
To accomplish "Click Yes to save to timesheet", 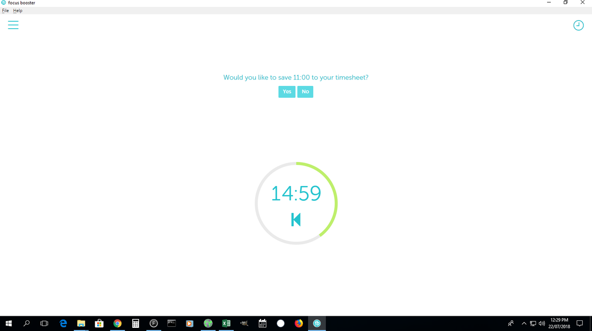I will 287,91.
